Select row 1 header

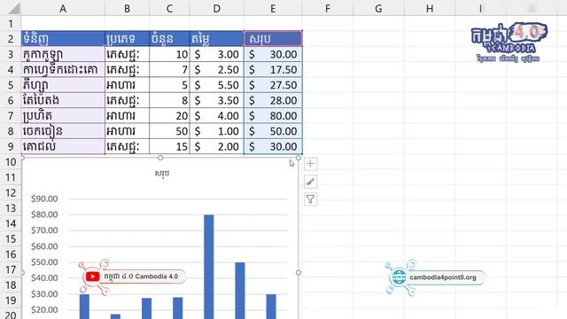point(11,24)
